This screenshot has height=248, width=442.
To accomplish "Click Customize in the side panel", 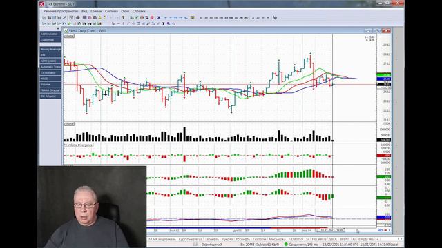I will point(50,40).
